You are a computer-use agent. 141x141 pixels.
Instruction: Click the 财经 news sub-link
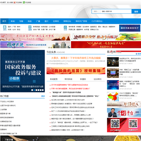click(x=19, y=30)
